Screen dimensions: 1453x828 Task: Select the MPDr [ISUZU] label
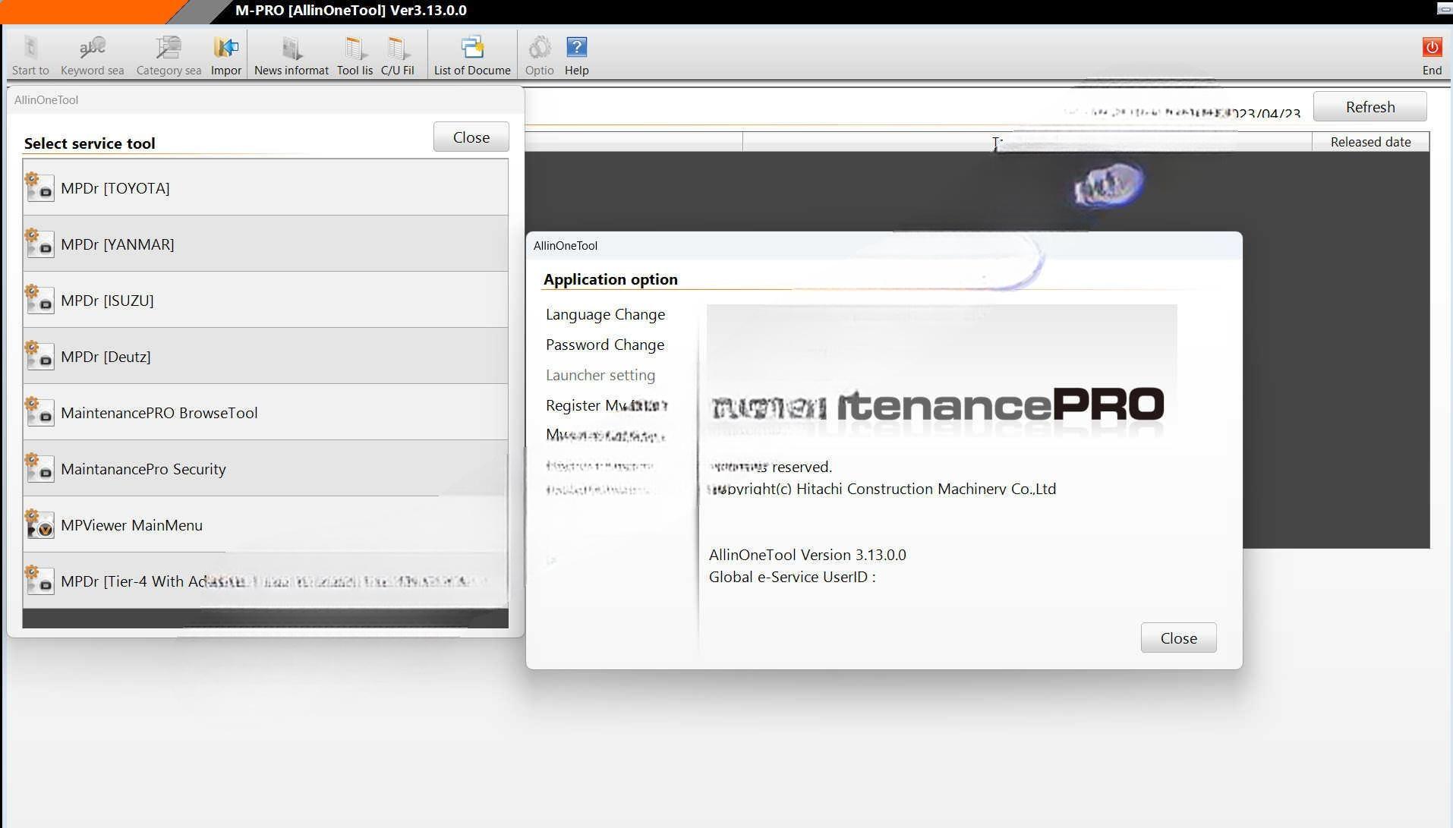(x=107, y=301)
